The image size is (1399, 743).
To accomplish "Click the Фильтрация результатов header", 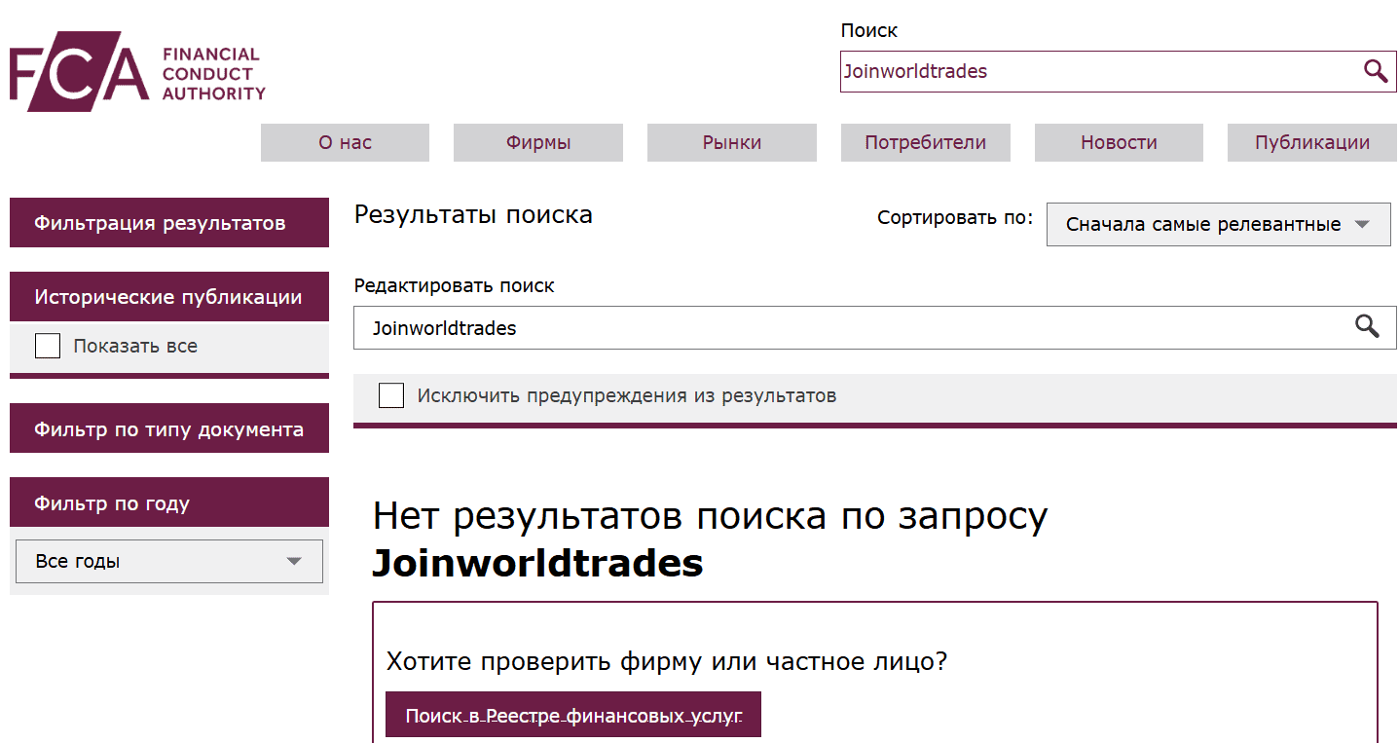I will [168, 222].
